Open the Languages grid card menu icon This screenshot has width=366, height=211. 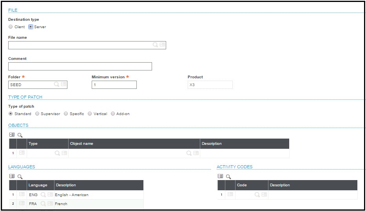12,176
